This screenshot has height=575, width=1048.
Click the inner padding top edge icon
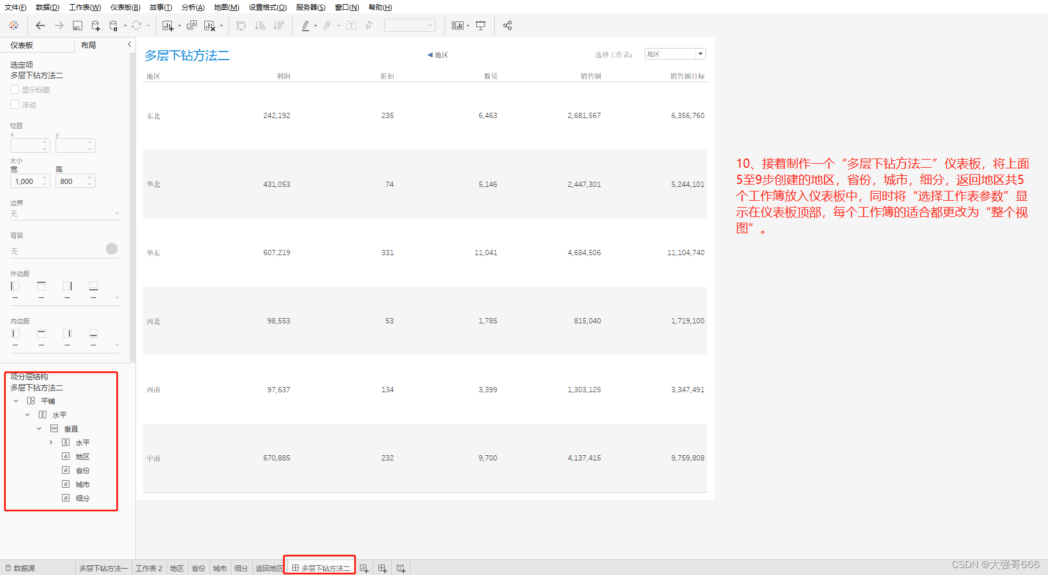click(x=41, y=334)
